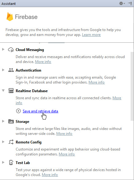Click the Firebase flame logo
The height and width of the screenshot is (180, 134).
[10, 17]
